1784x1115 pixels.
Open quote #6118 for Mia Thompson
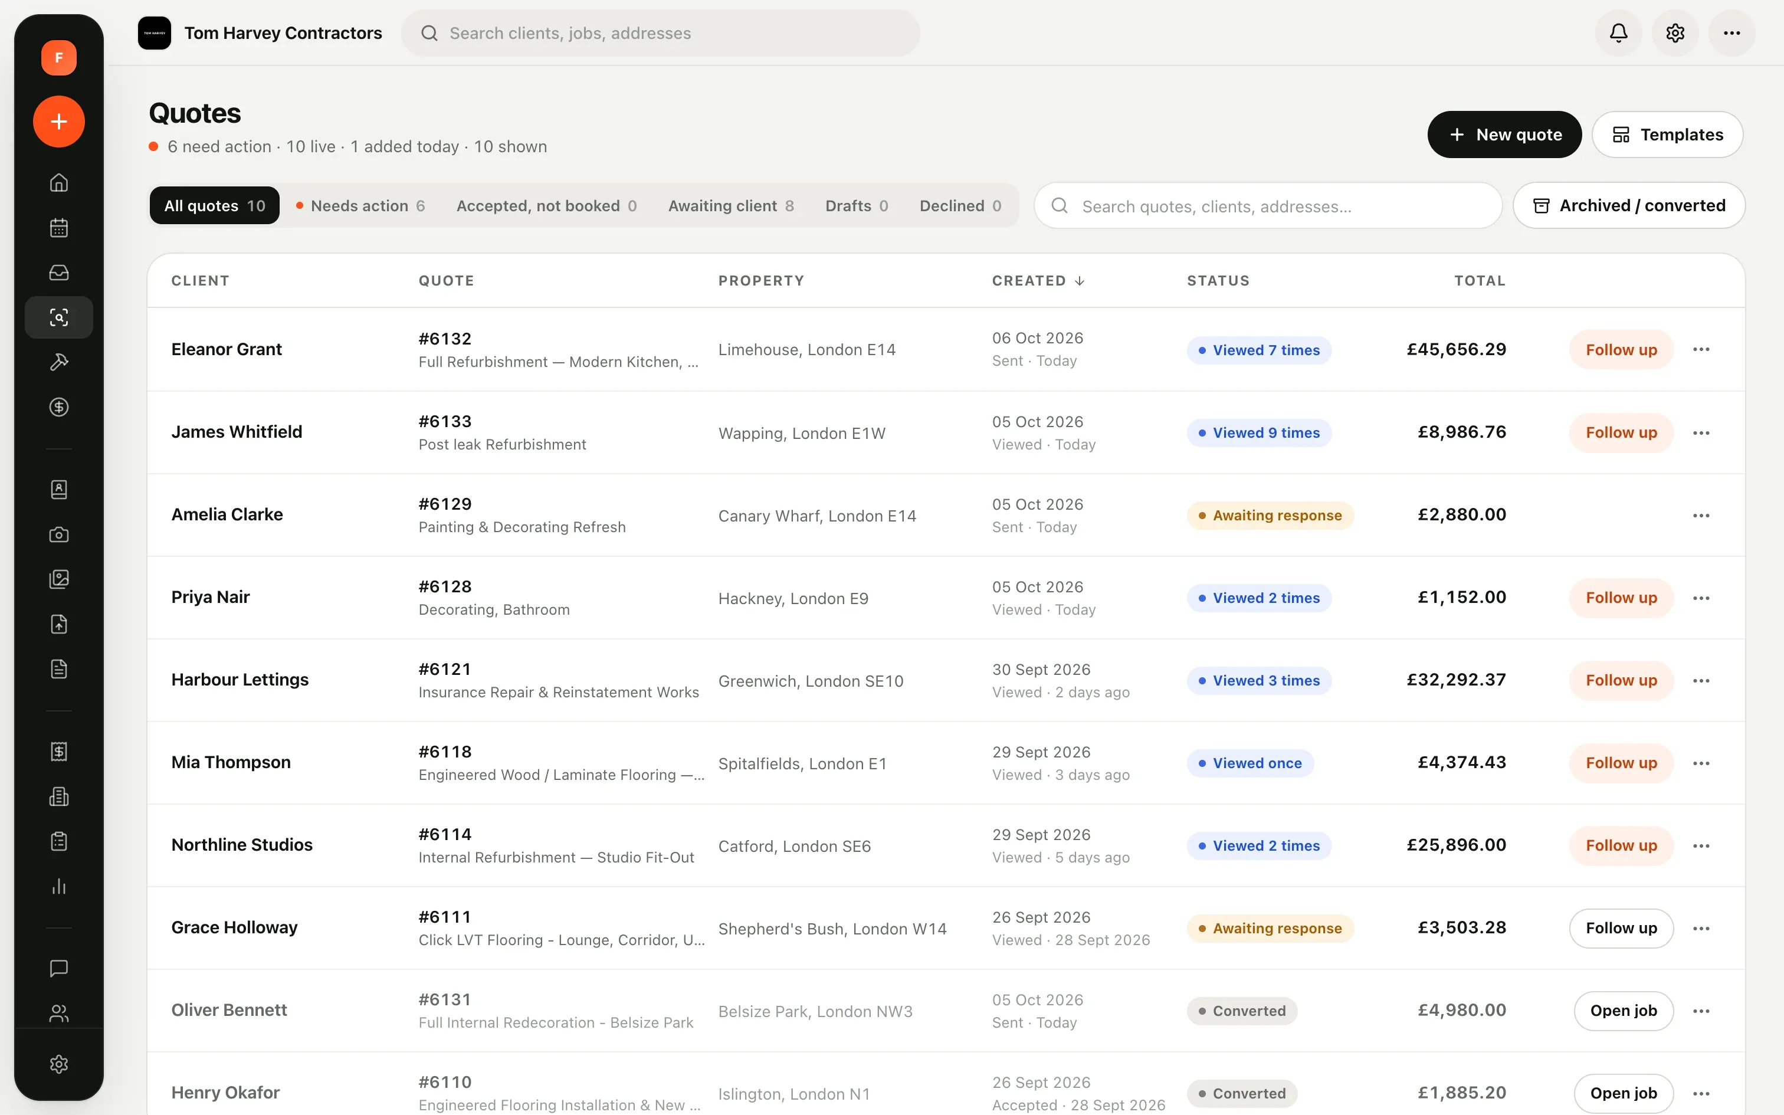(445, 752)
